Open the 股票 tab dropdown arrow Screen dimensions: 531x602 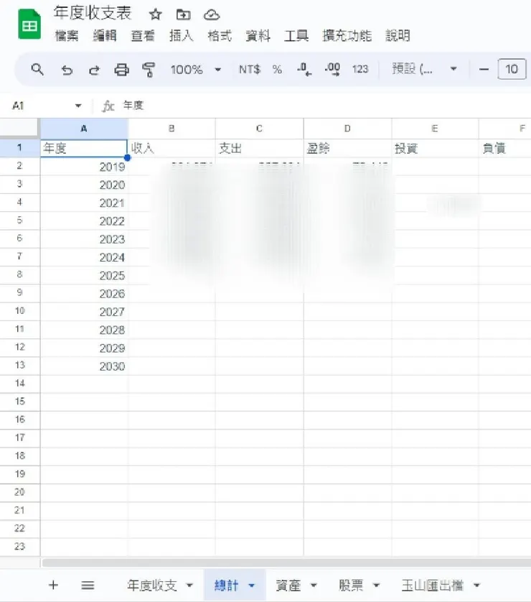(x=377, y=586)
